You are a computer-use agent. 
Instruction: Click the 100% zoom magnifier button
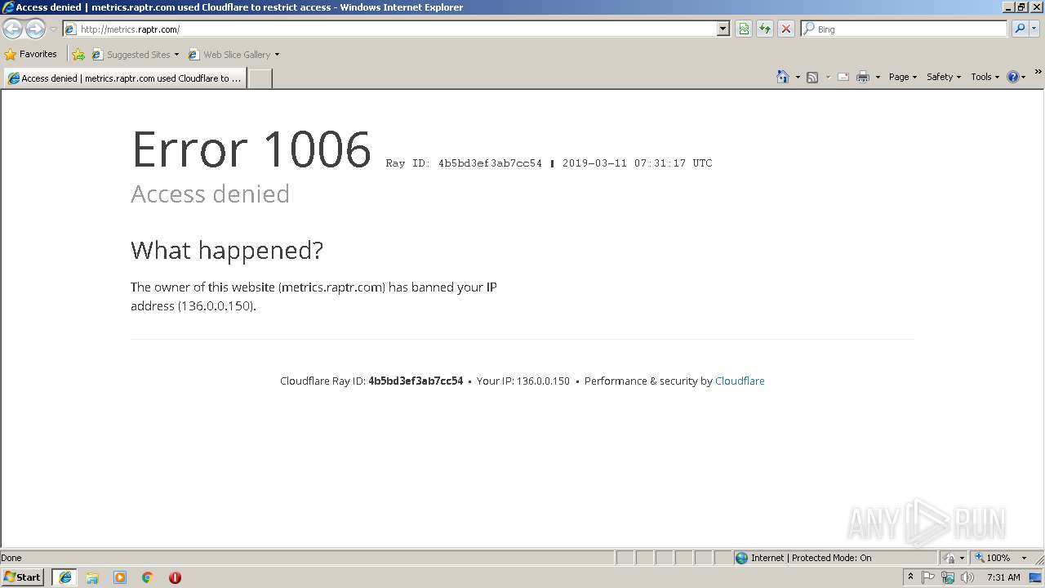(993, 558)
